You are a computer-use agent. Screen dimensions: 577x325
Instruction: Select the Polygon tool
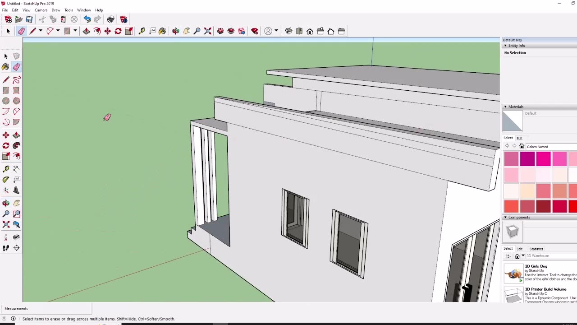coord(16,101)
